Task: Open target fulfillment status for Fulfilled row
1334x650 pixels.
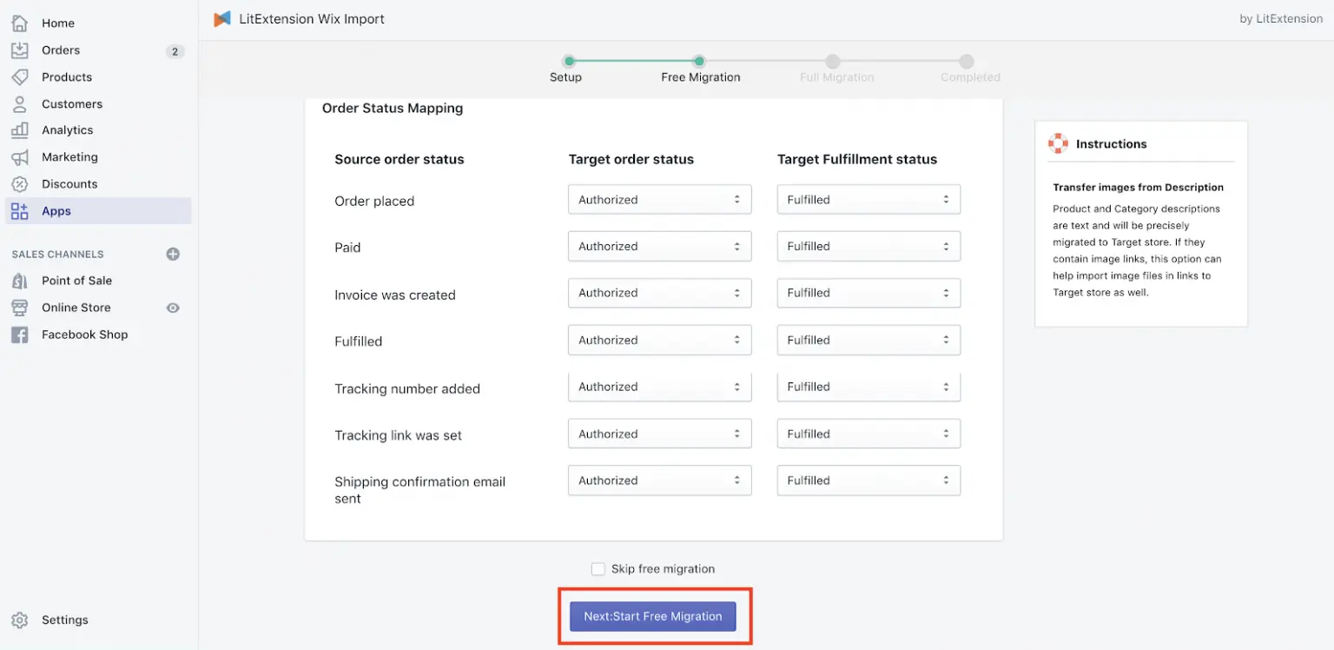Action: 868,340
